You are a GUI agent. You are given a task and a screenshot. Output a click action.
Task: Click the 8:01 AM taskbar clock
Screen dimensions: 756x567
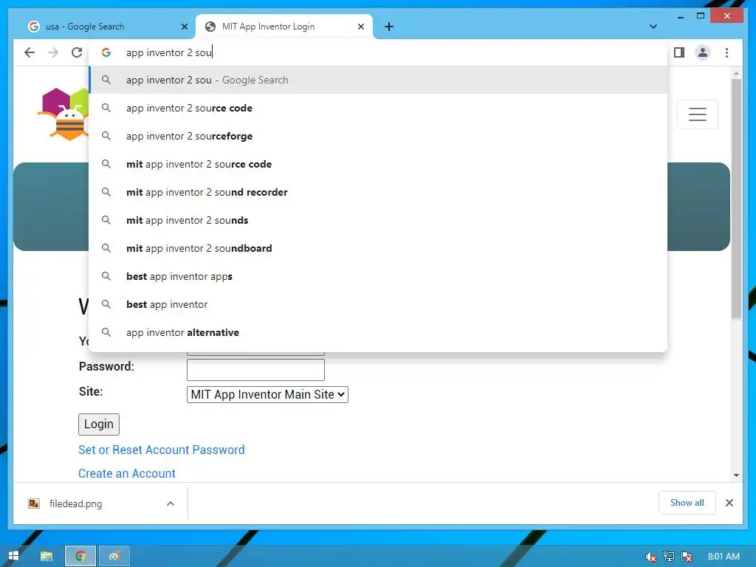[724, 557]
